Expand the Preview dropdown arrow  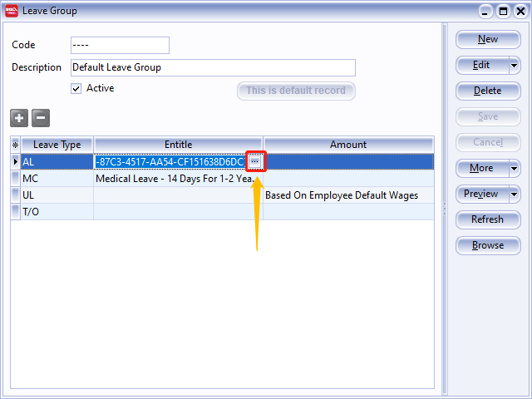tap(514, 194)
